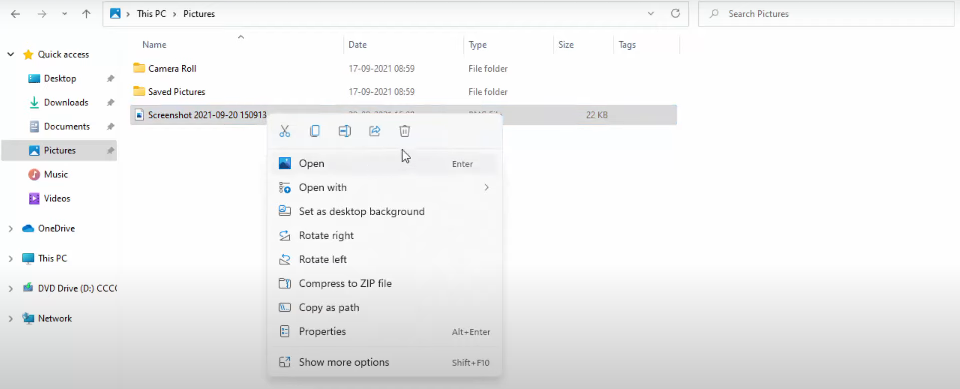Collapse the Quick access tree
This screenshot has height=389, width=960.
click(x=11, y=54)
